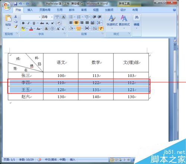
Task: Cut the selection with scissors icon
Action: pyautogui.click(x=16, y=16)
